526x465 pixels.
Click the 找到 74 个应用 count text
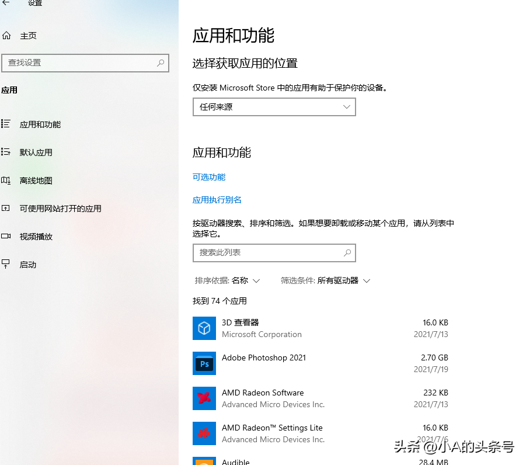(x=220, y=301)
